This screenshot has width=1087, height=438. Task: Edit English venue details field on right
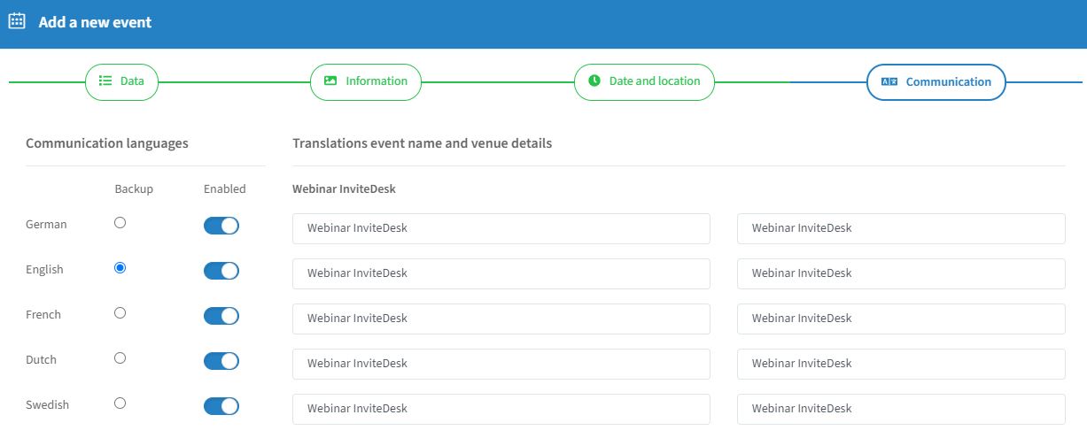[x=901, y=273]
